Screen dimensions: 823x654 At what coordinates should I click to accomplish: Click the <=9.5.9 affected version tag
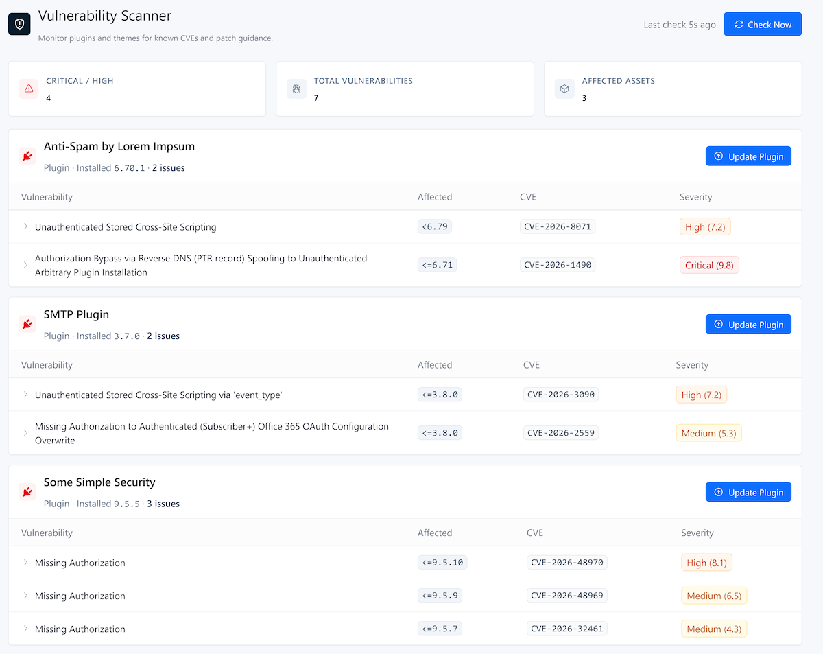(440, 596)
